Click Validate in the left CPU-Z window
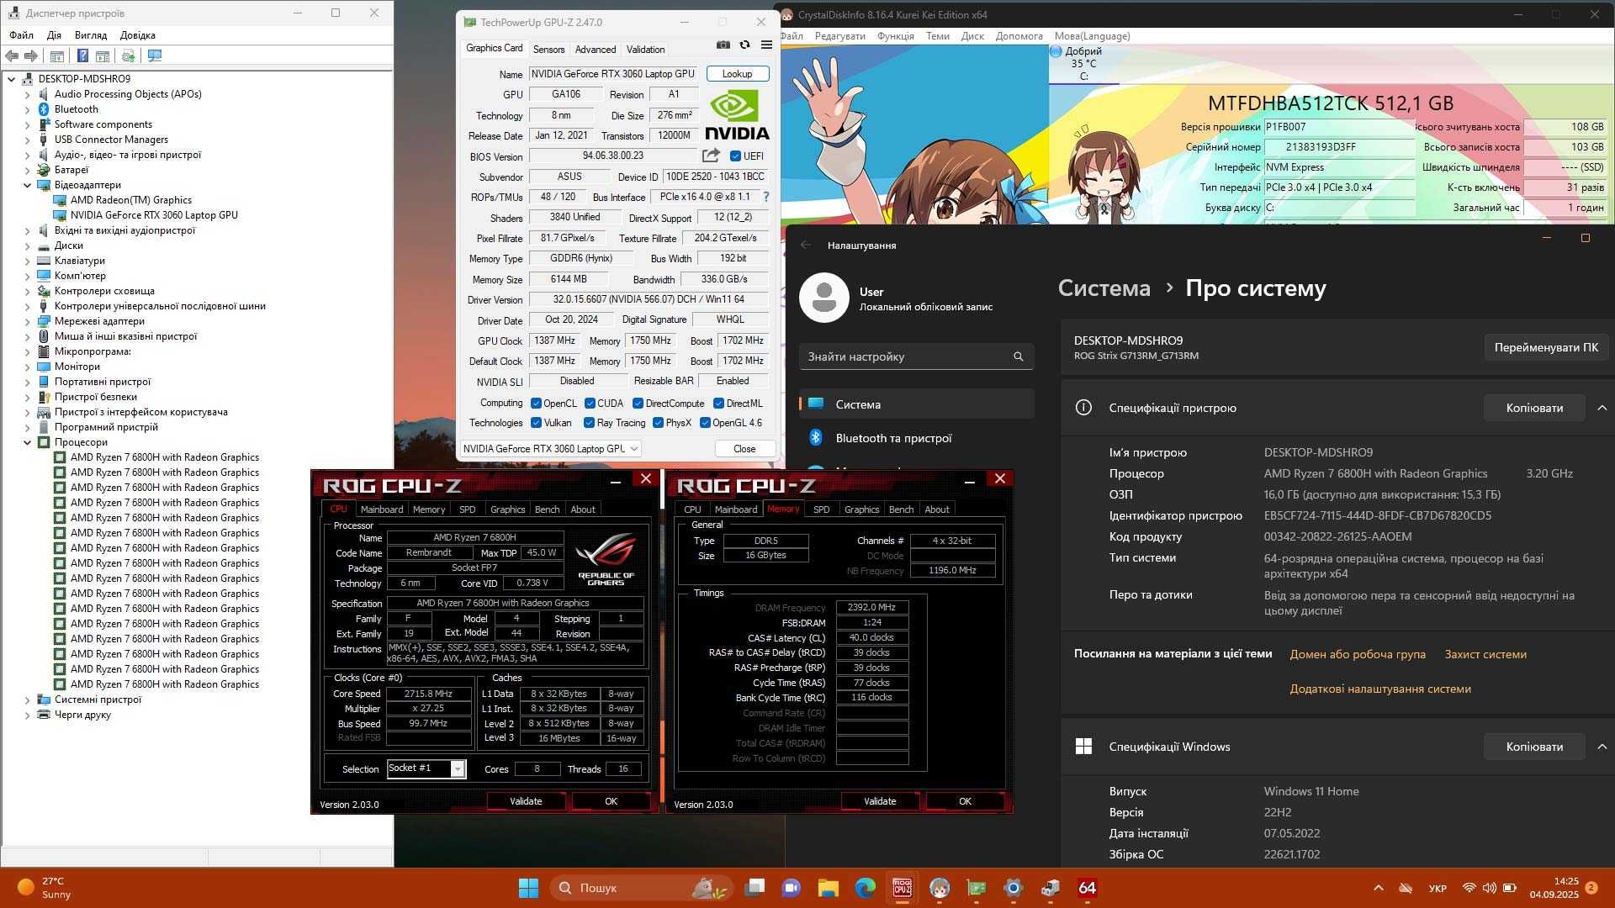The image size is (1615, 908). 526,801
